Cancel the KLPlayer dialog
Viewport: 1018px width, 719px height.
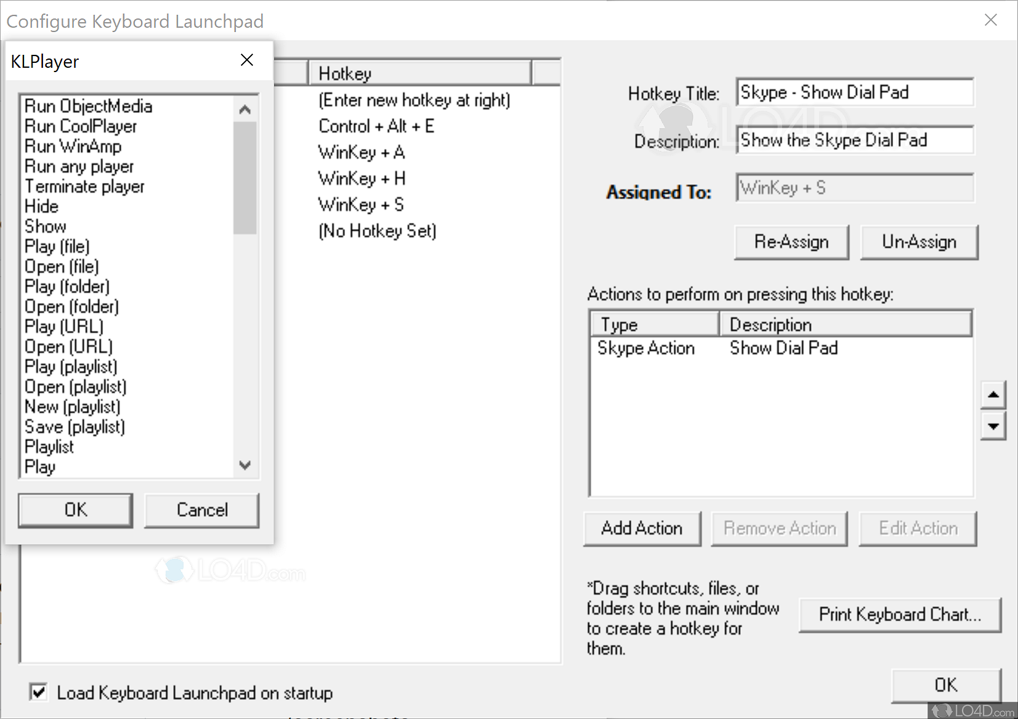pyautogui.click(x=201, y=510)
